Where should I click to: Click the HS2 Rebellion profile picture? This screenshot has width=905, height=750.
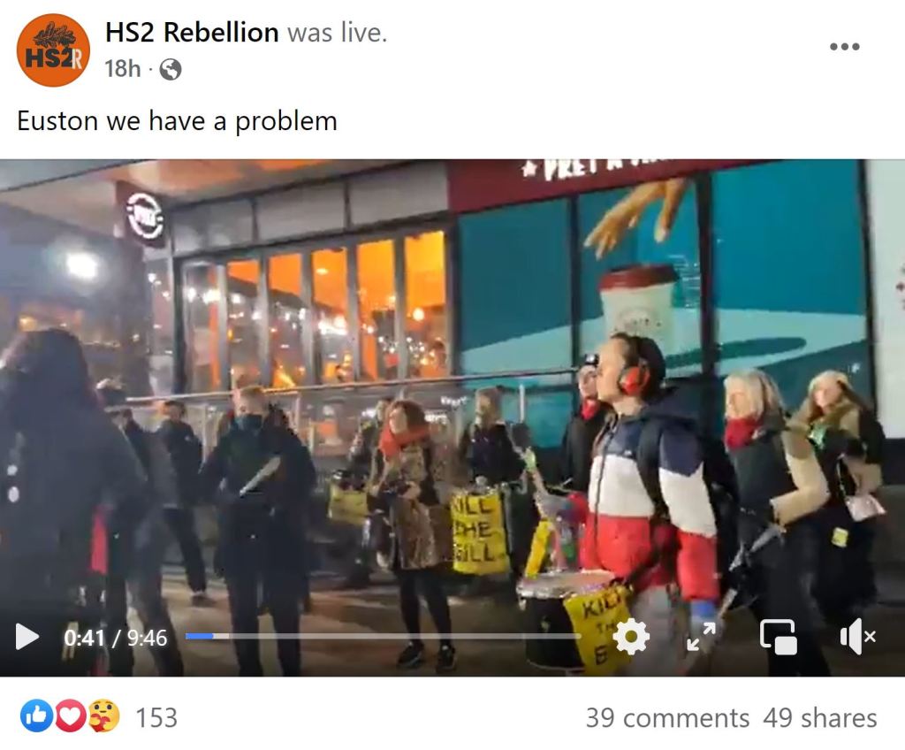(53, 50)
